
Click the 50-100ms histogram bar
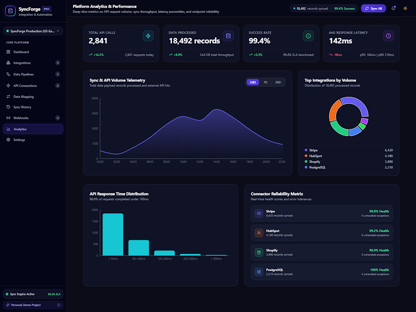[139, 248]
